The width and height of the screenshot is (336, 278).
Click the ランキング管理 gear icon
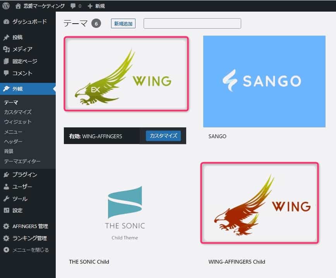click(x=7, y=238)
